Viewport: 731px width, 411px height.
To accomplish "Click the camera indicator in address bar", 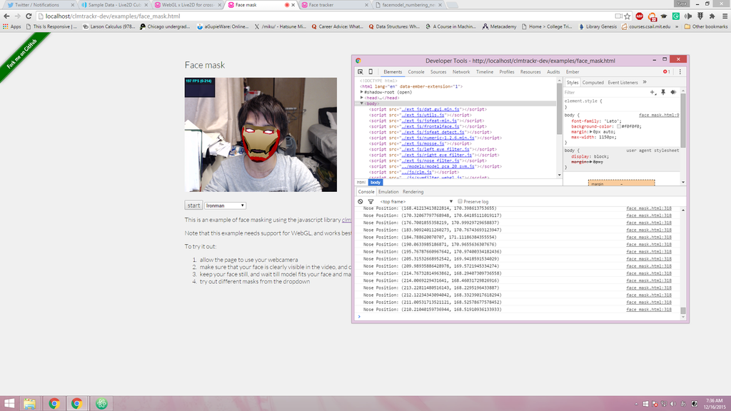I will (618, 16).
